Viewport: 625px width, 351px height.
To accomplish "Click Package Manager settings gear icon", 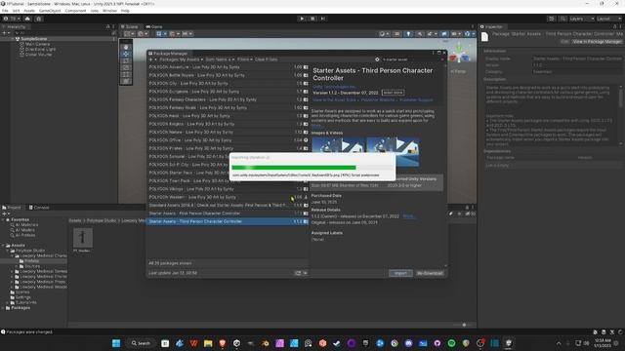I will (377, 59).
